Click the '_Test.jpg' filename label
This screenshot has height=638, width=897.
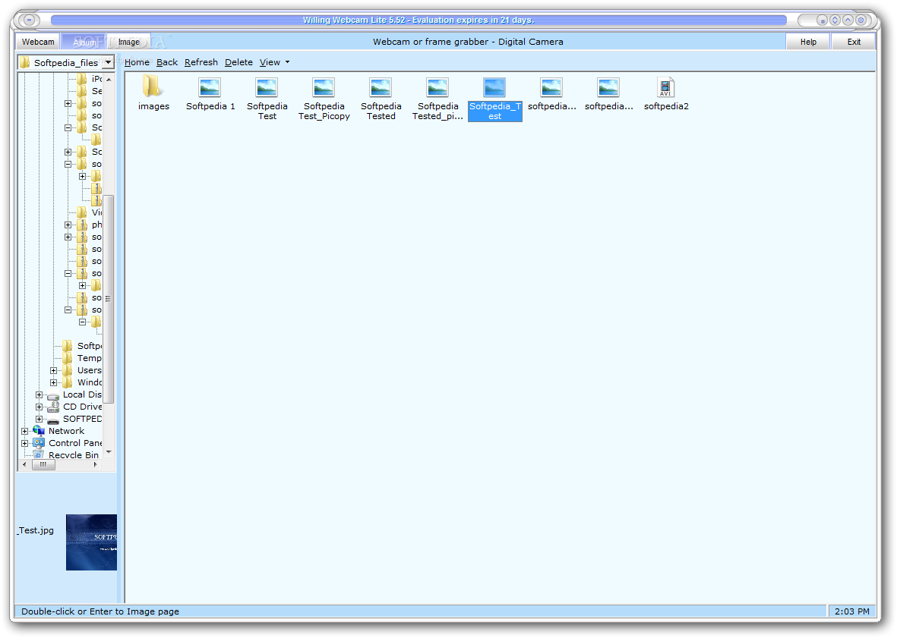pos(36,530)
